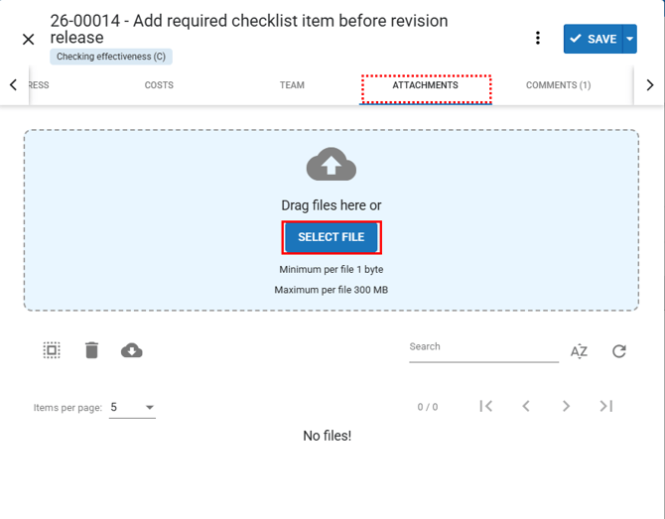This screenshot has height=519, width=665.
Task: Click the cloud upload icon
Action: tap(332, 166)
